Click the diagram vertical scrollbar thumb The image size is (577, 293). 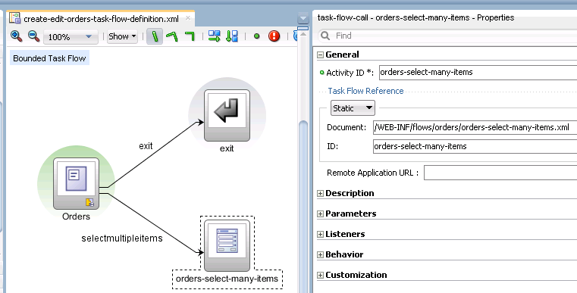coord(303,206)
